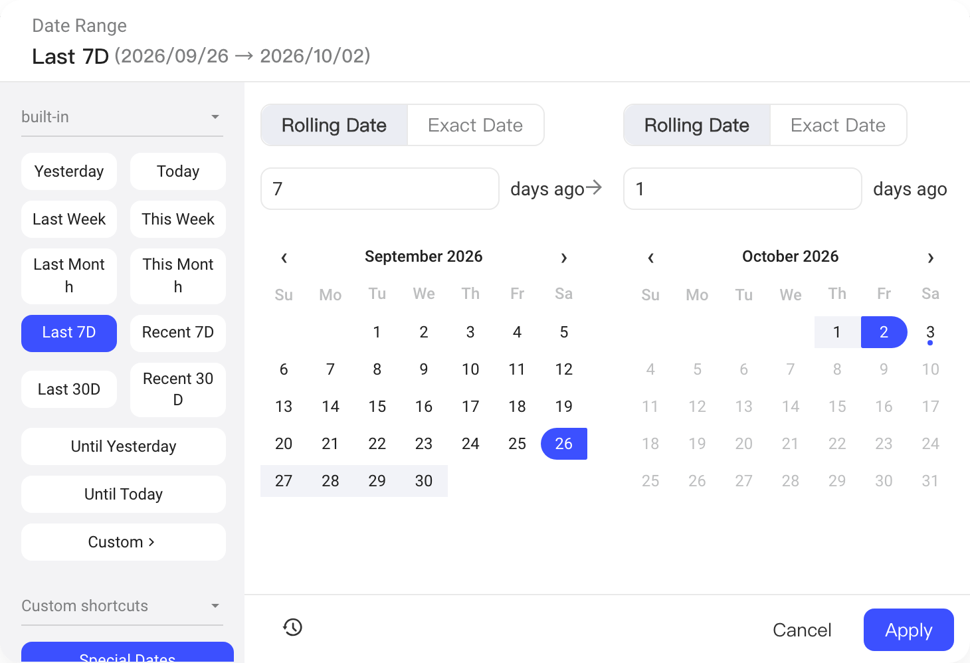Choose the Last Week preset
Viewport: 970px width, 663px height.
pos(69,219)
